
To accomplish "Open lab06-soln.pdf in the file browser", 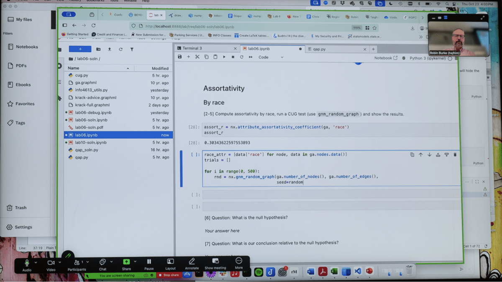I will point(89,128).
